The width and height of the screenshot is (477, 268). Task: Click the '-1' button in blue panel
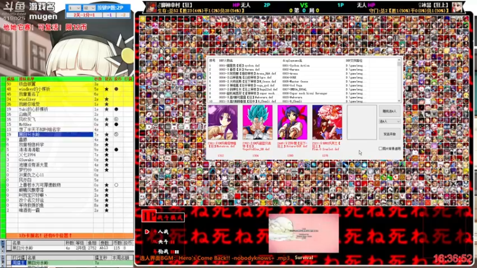click(x=110, y=15)
